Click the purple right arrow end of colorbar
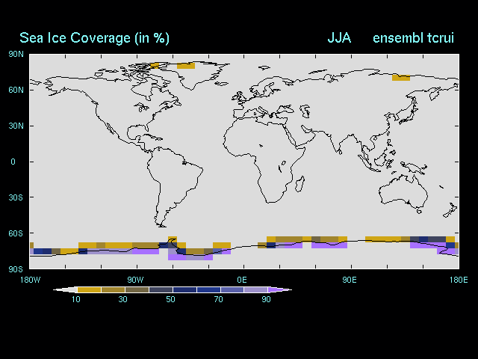Screen dimensions: 478x359 (279, 289)
